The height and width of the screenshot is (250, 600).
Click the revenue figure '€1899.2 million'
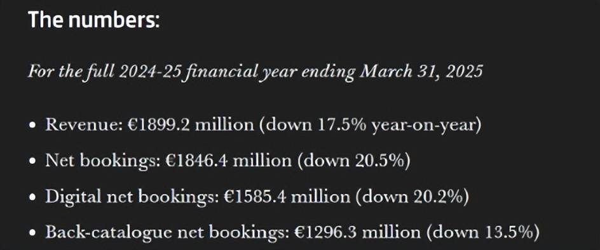coord(188,126)
